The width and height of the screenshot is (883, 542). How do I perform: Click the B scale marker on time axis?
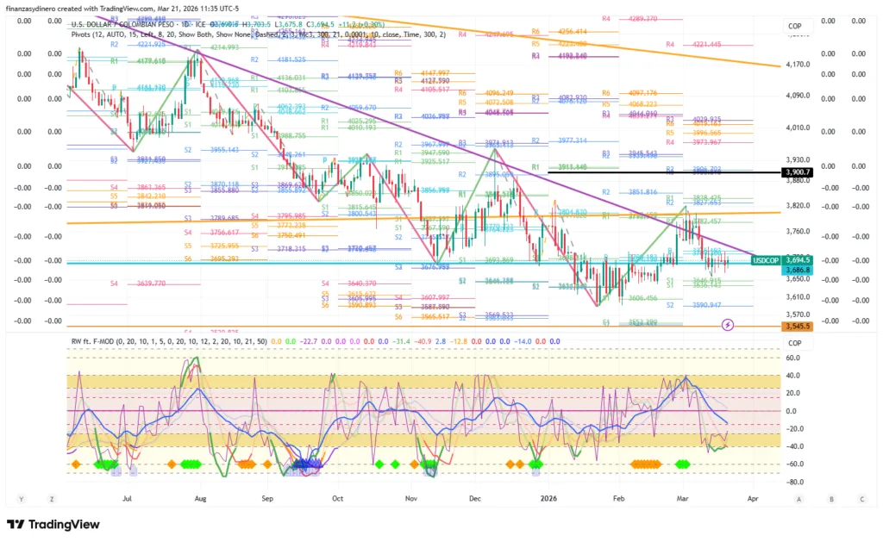tap(830, 499)
